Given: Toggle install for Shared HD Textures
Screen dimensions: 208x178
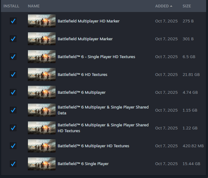Looking at the screenshot, I should (x=13, y=128).
